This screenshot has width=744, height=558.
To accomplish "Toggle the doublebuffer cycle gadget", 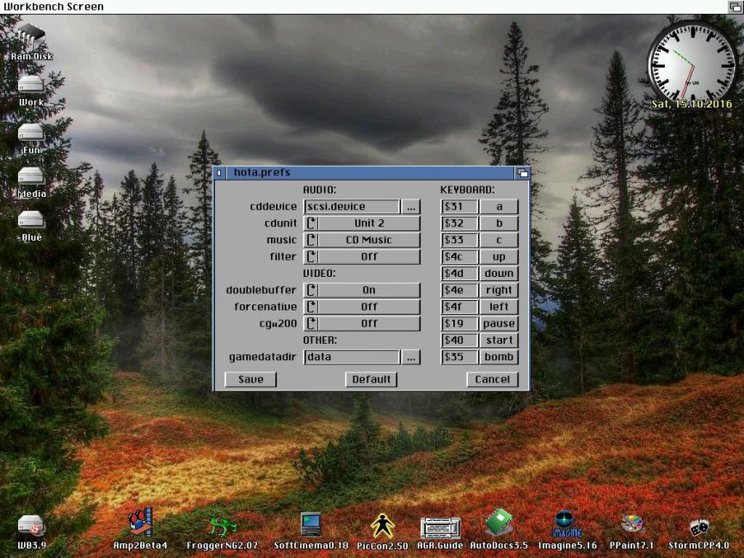I will click(362, 291).
